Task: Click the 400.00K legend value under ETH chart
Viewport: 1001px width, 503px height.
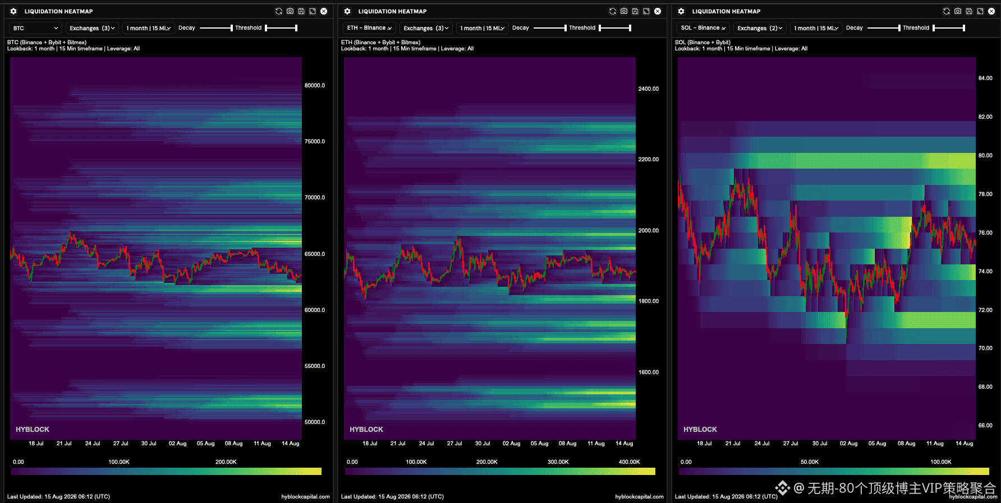Action: 629,462
